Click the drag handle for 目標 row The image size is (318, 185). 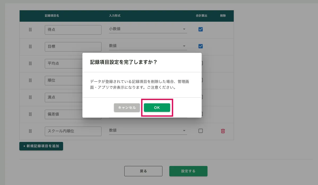click(x=30, y=47)
